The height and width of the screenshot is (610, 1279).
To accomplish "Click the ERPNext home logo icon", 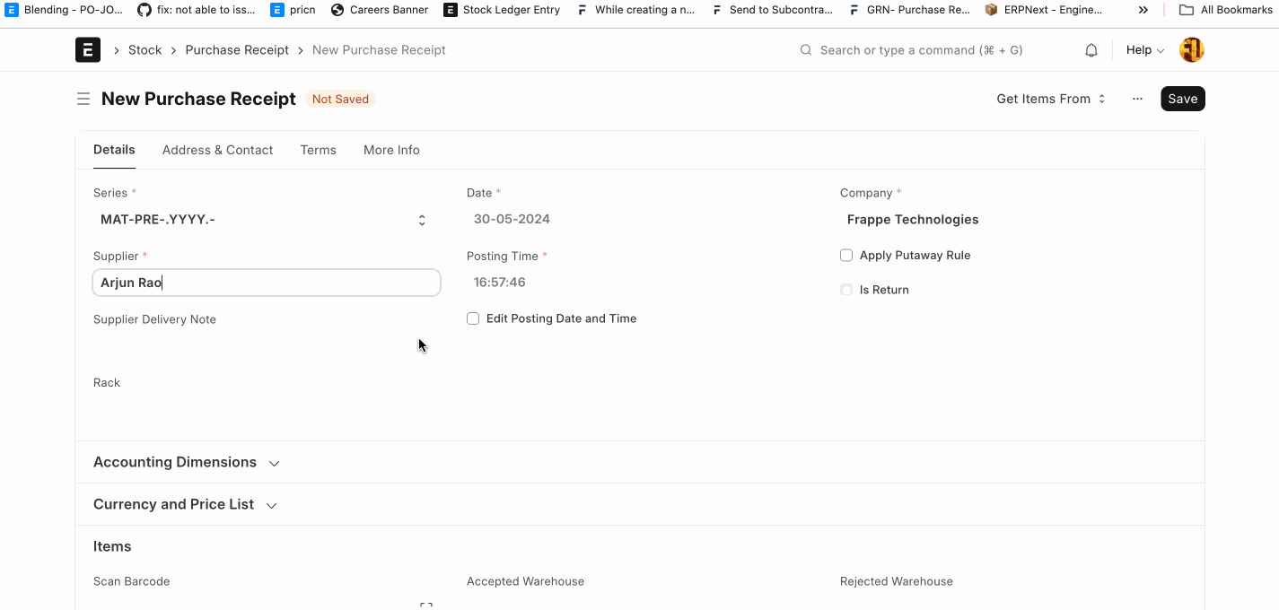I will click(87, 50).
